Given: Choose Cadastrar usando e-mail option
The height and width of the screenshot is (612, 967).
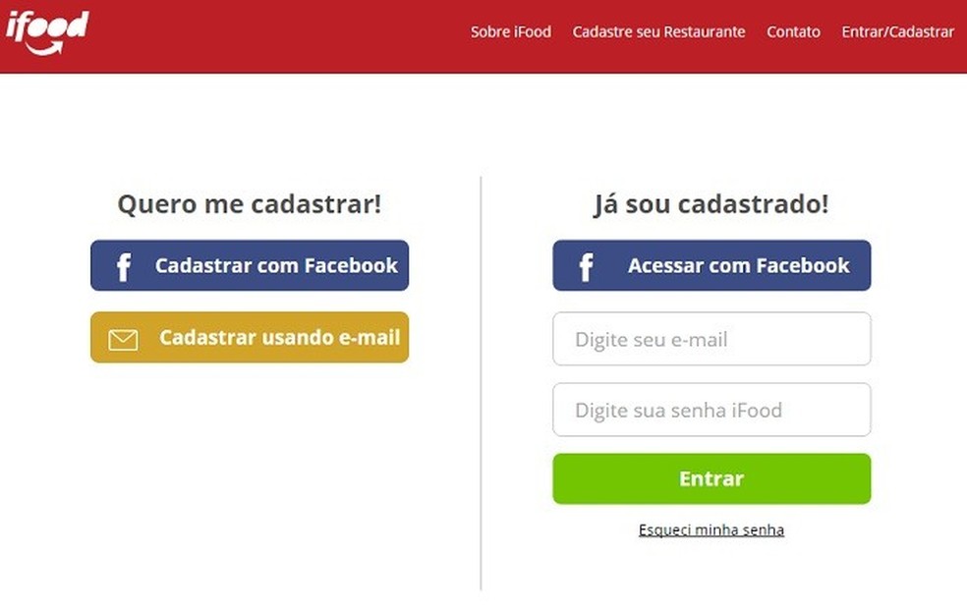Looking at the screenshot, I should pos(249,337).
